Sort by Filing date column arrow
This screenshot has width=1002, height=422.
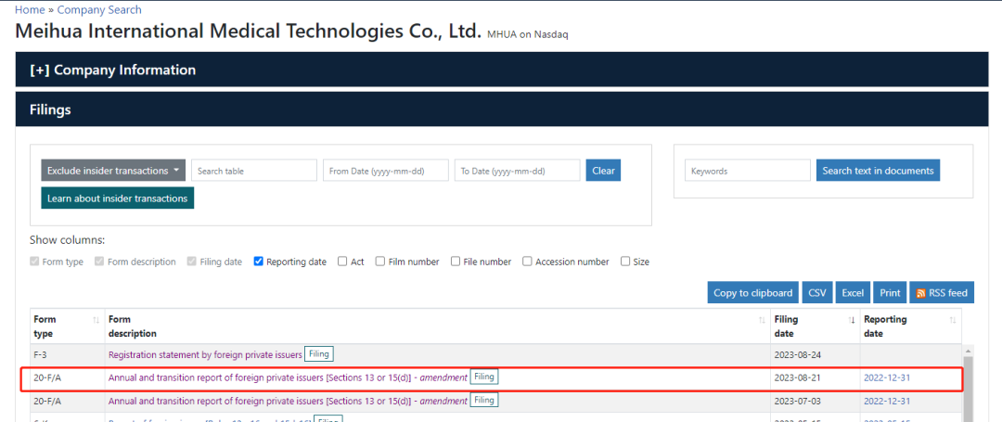(x=852, y=320)
